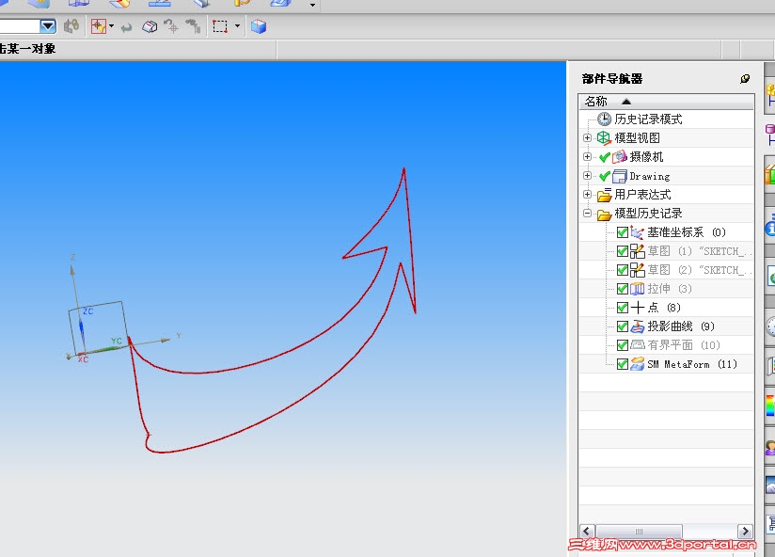Image resolution: width=775 pixels, height=557 pixels.
Task: Uncheck the 基准坐标系 (0) checkbox
Action: coord(623,232)
